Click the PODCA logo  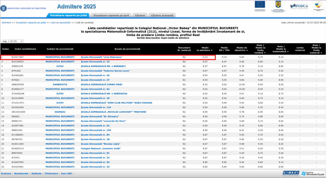pos(299,6)
